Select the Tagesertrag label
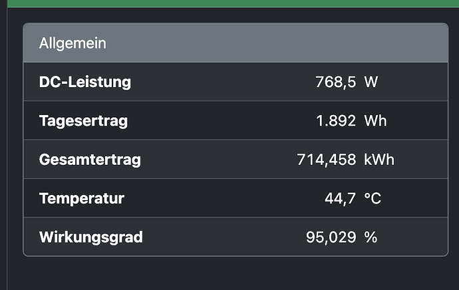 [x=83, y=121]
